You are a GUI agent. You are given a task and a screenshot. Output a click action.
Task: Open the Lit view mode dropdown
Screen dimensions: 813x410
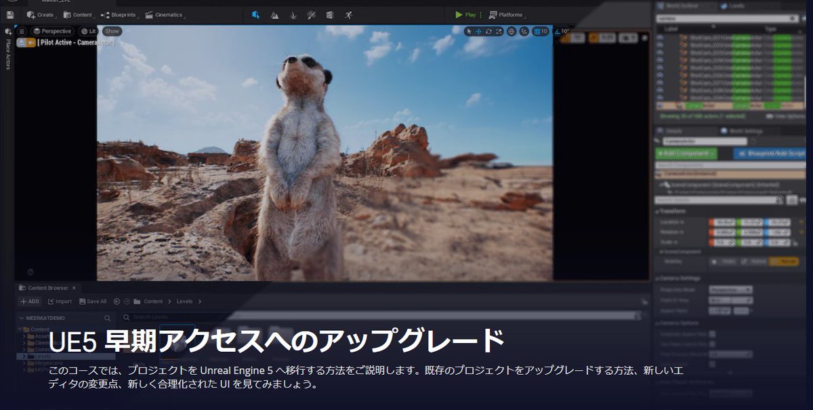88,31
